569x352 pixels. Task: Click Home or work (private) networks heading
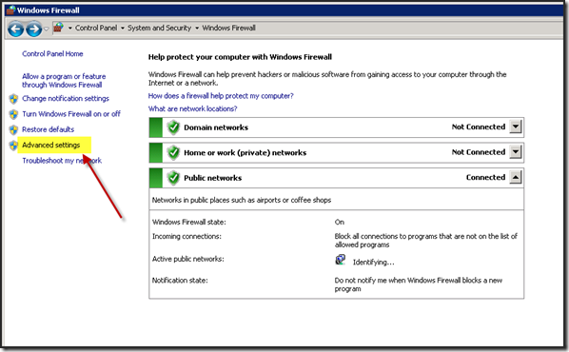245,153
